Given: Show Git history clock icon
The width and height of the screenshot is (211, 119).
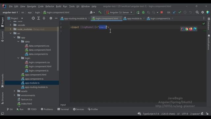Looking at the screenshot, I should tap(185, 12).
